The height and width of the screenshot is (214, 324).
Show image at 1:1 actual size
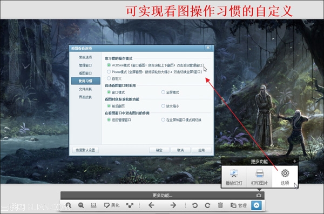click(x=93, y=205)
